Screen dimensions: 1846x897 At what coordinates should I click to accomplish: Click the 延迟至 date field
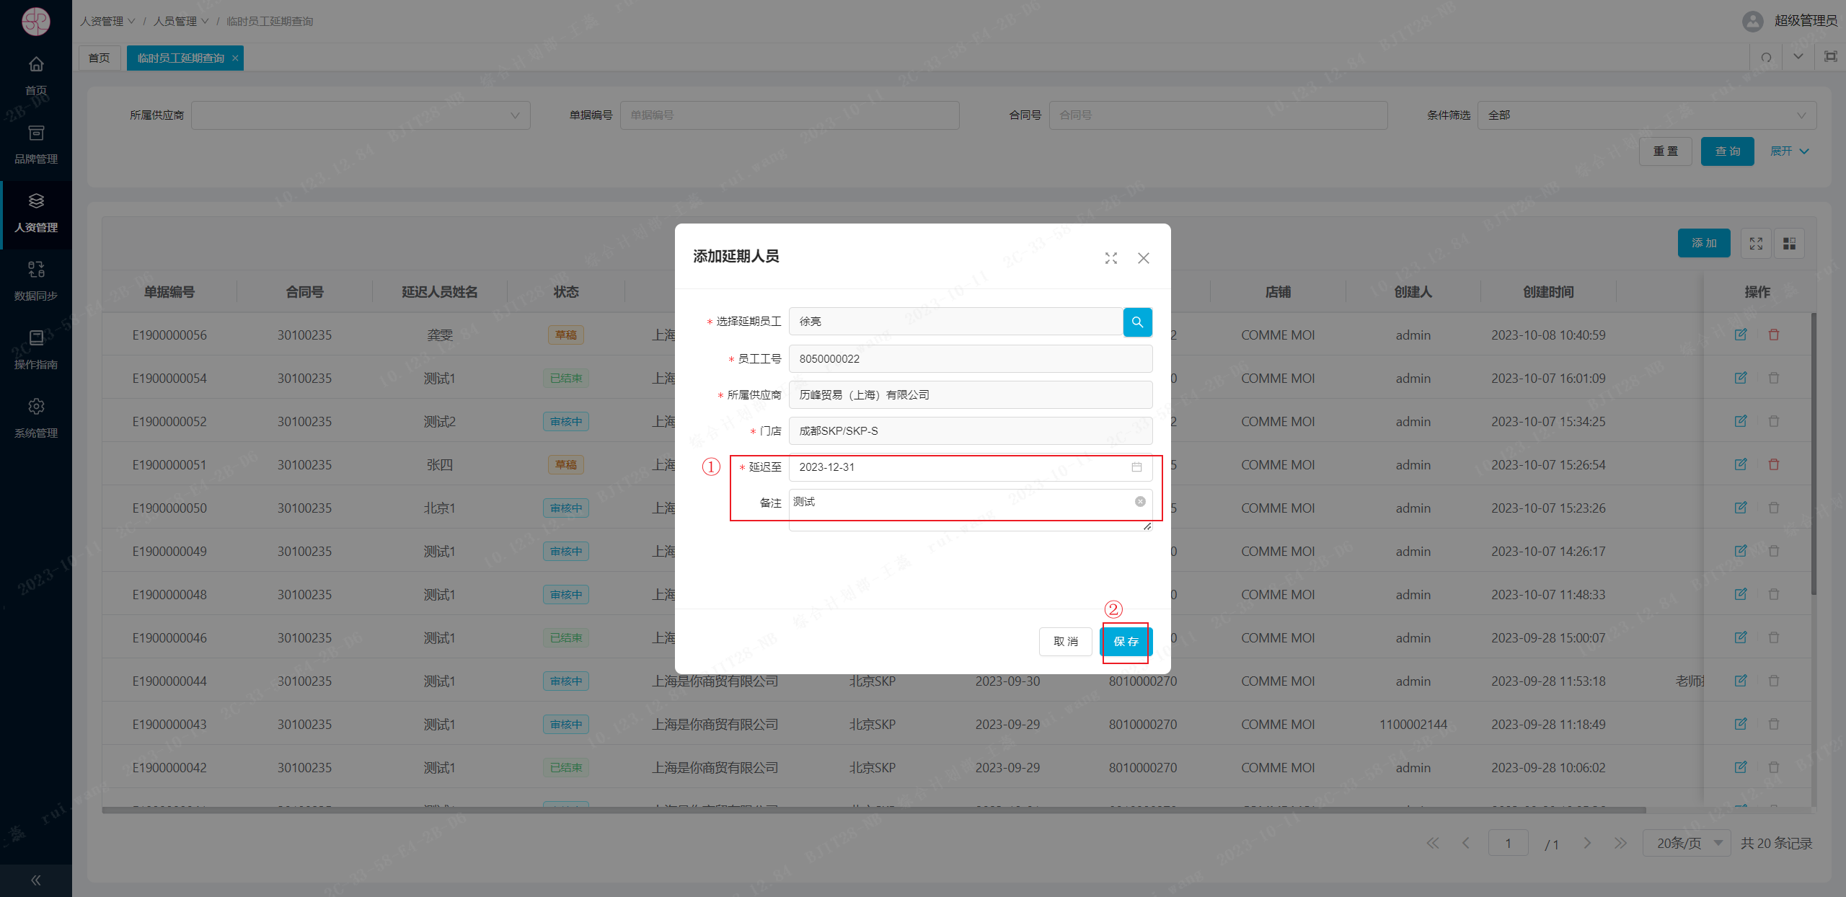coord(971,467)
